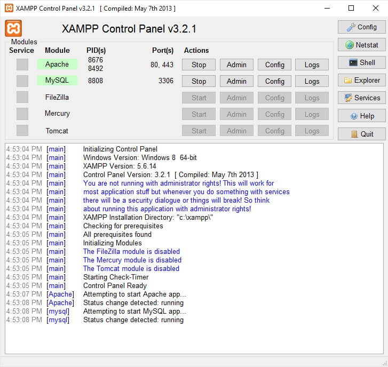388x367 pixels.
Task: Click FileZilla Admin button
Action: coord(236,98)
